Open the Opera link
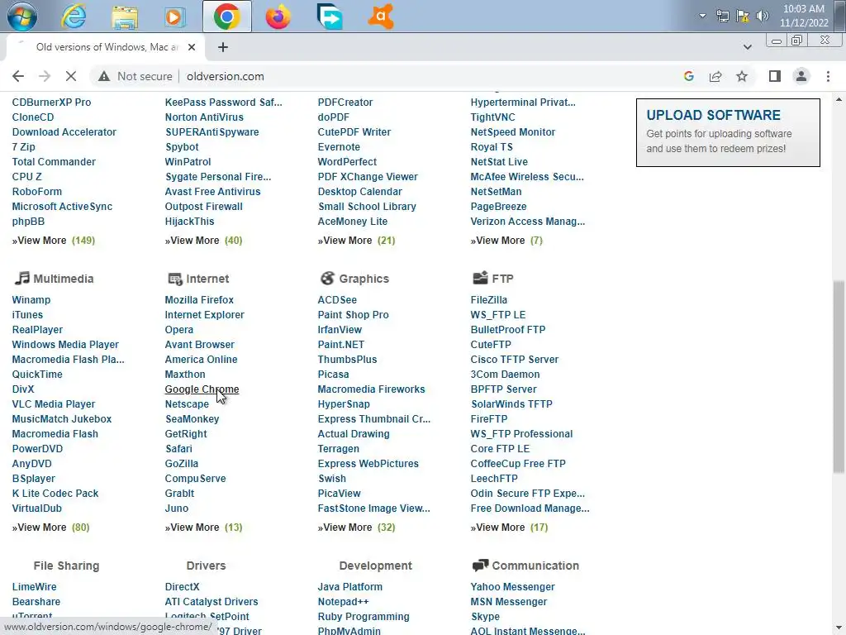Screen dimensions: 846x635 (x=179, y=329)
